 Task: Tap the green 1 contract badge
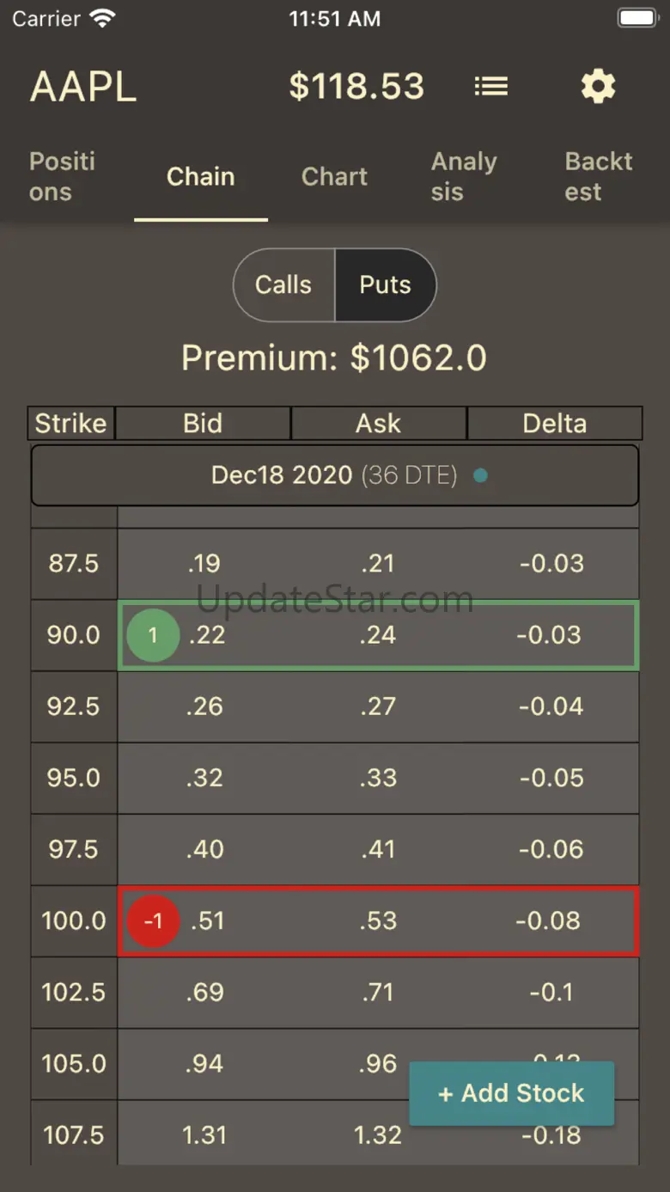point(153,636)
